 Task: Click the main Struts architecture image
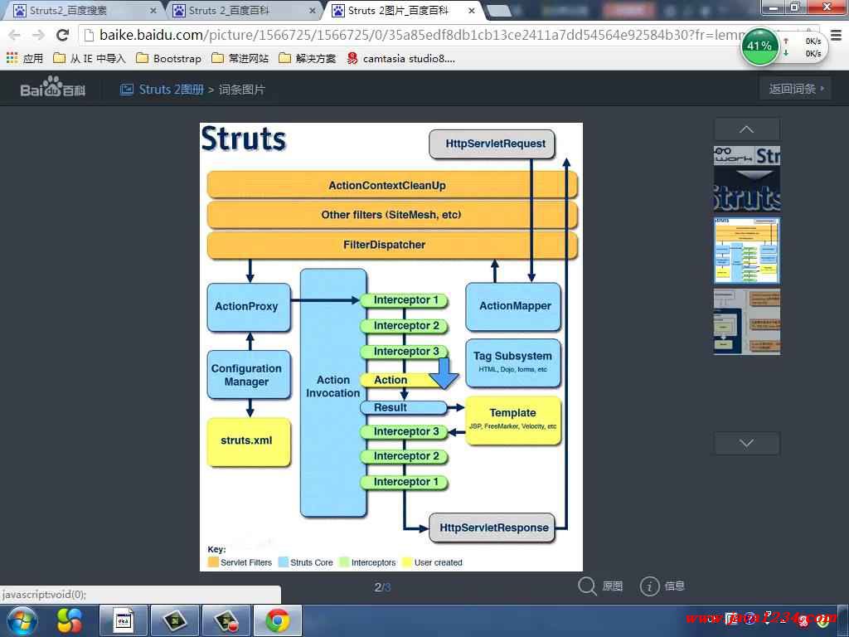pos(391,347)
